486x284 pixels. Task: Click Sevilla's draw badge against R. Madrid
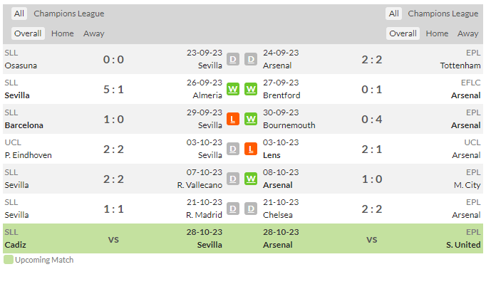click(x=233, y=209)
